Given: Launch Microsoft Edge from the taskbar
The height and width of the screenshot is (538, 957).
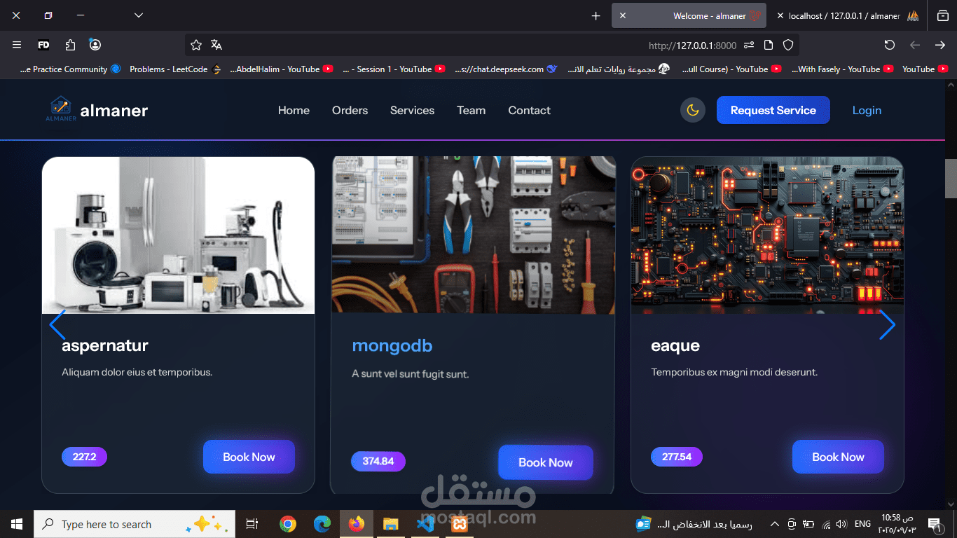Looking at the screenshot, I should tap(322, 524).
